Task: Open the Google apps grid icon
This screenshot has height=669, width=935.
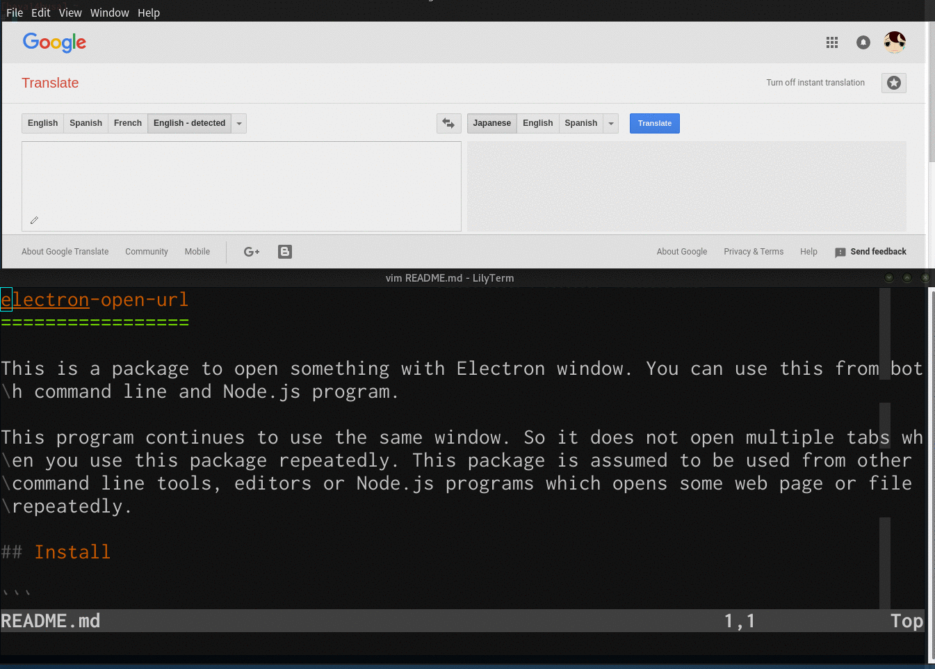Action: point(831,42)
